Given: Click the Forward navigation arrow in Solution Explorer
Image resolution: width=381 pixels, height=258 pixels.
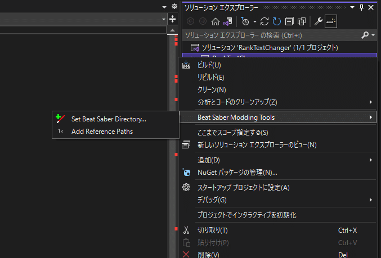Looking at the screenshot, I should [203, 21].
